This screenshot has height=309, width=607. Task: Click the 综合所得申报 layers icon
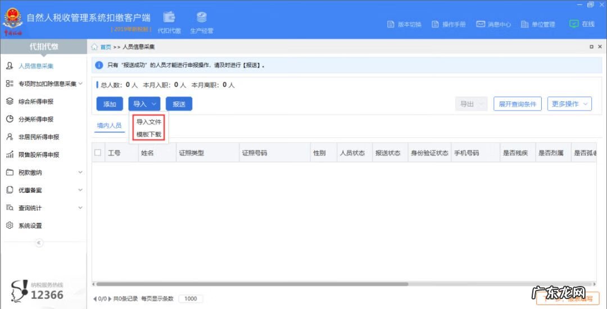(10, 101)
